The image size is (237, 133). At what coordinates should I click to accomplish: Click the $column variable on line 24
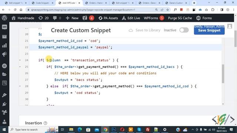coord(53,60)
